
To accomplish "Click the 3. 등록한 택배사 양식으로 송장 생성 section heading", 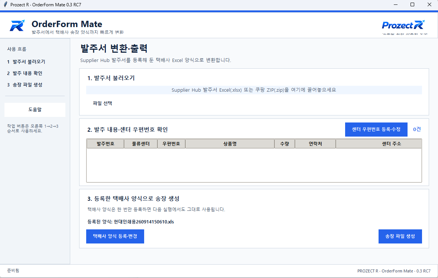I will point(133,199).
